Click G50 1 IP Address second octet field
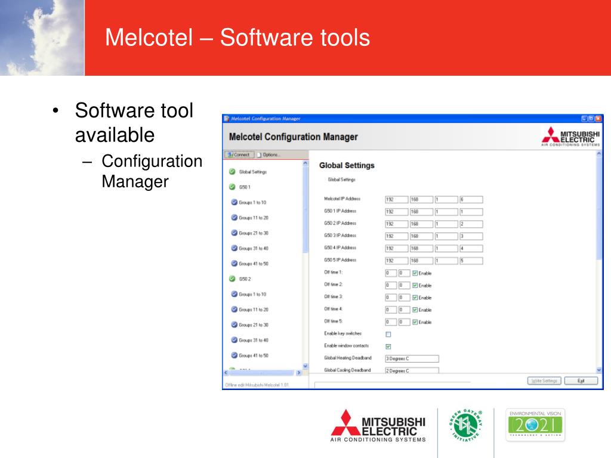Screen dimensions: 611x458 pyautogui.click(x=421, y=212)
